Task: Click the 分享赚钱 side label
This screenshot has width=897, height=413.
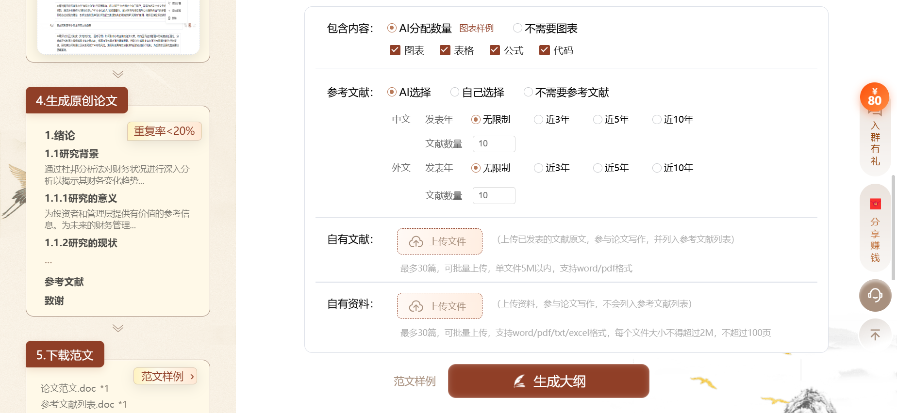Action: 875,240
